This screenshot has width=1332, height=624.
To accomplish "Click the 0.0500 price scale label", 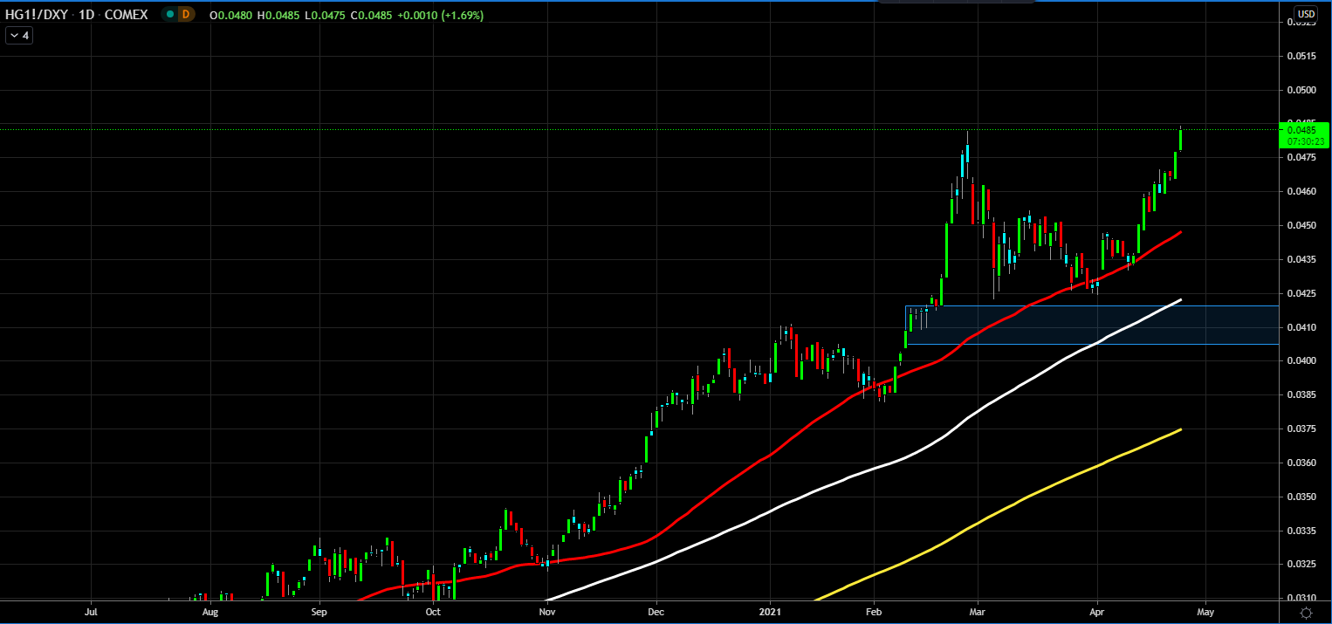I will pyautogui.click(x=1301, y=90).
